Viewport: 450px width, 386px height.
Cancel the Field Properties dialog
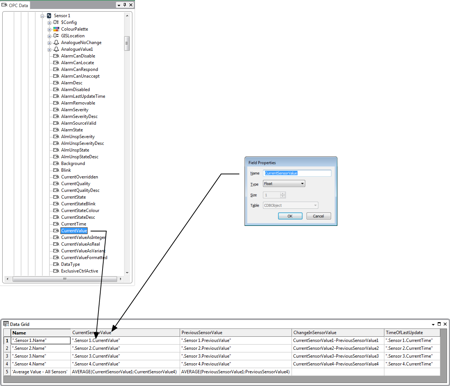[x=318, y=216]
